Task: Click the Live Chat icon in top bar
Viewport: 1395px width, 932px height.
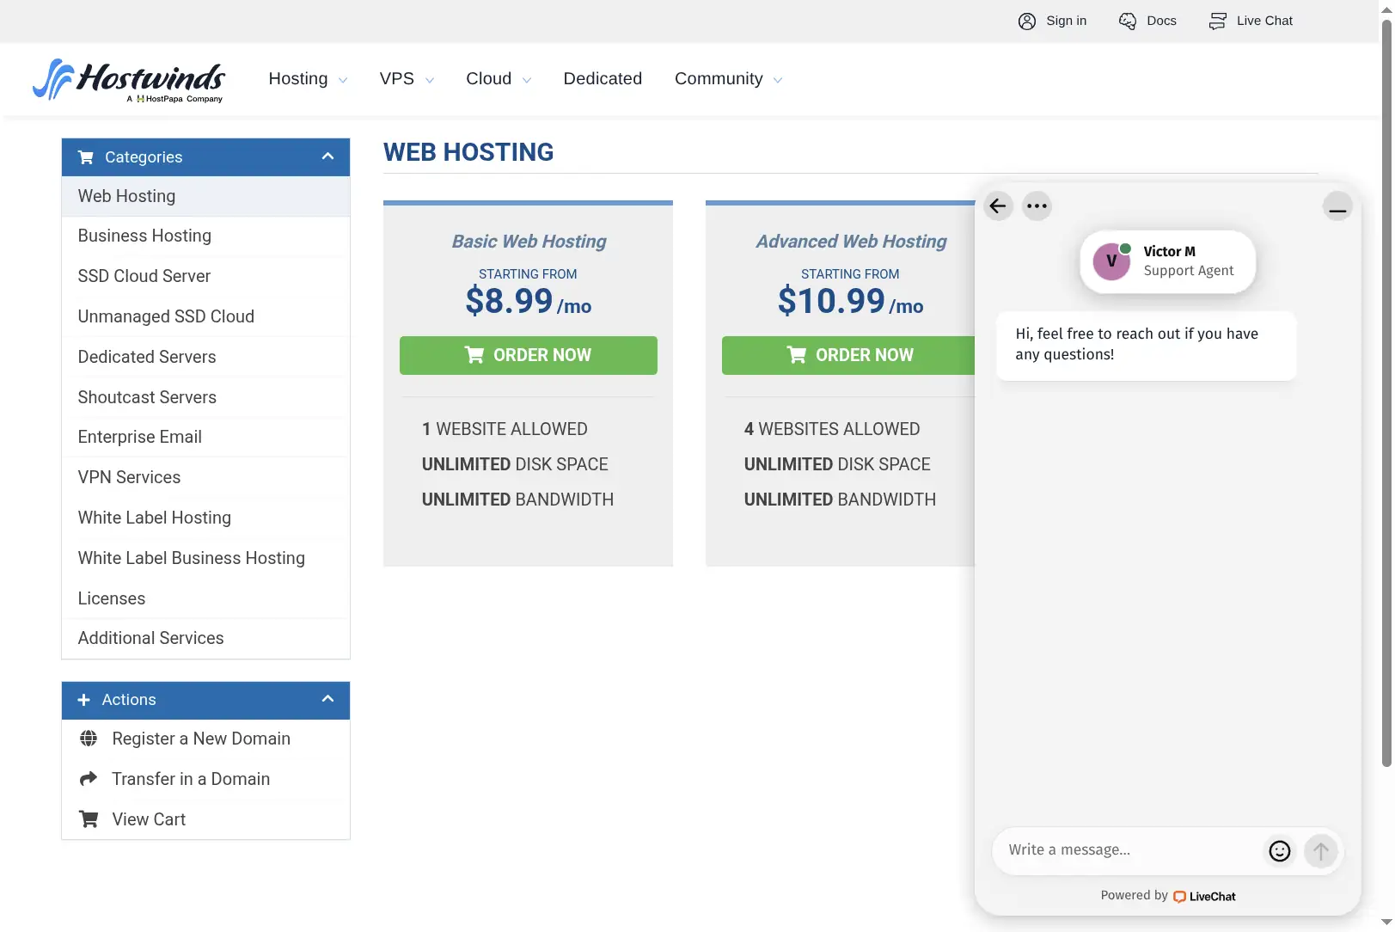Action: click(x=1217, y=21)
